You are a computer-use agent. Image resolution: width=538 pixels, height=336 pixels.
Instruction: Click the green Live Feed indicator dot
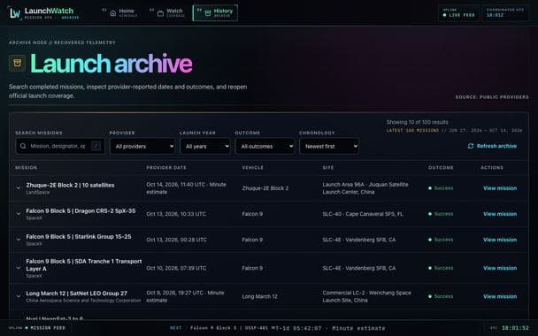(445, 15)
